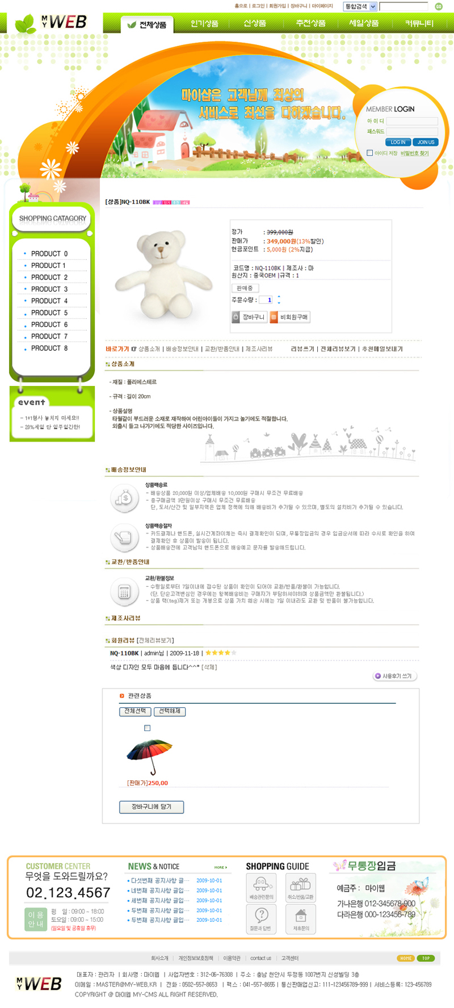Open the 인기상품 menu tab

tap(204, 24)
